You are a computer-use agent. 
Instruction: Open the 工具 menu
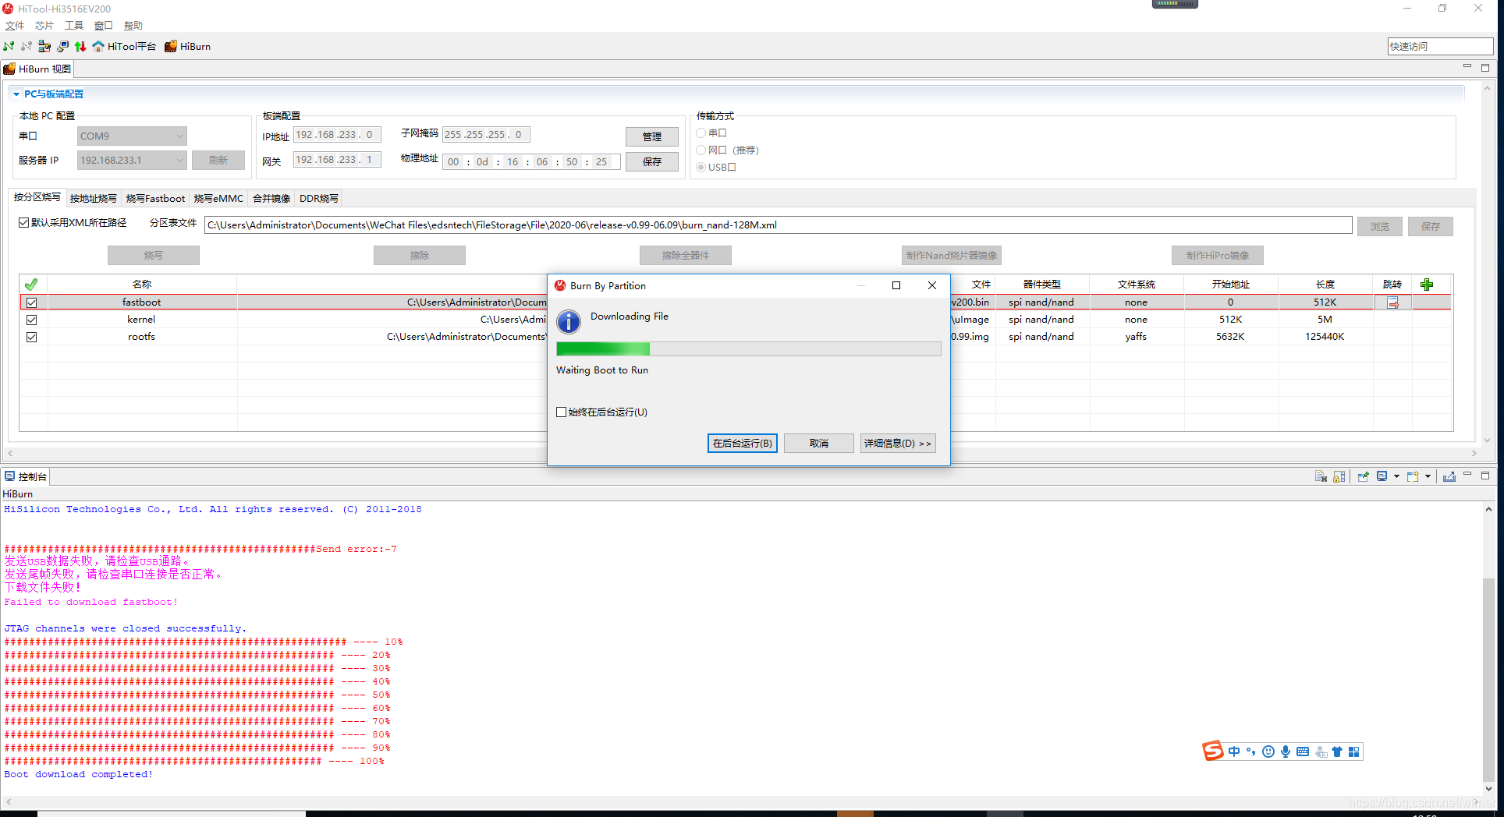tap(74, 26)
